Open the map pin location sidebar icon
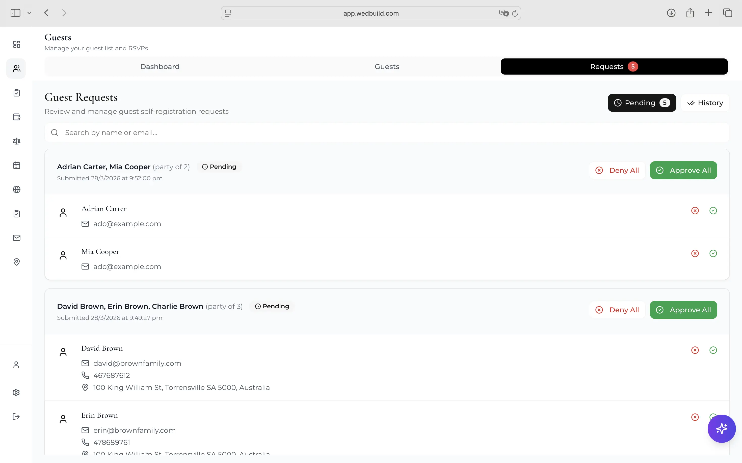Image resolution: width=742 pixels, height=463 pixels. tap(17, 262)
